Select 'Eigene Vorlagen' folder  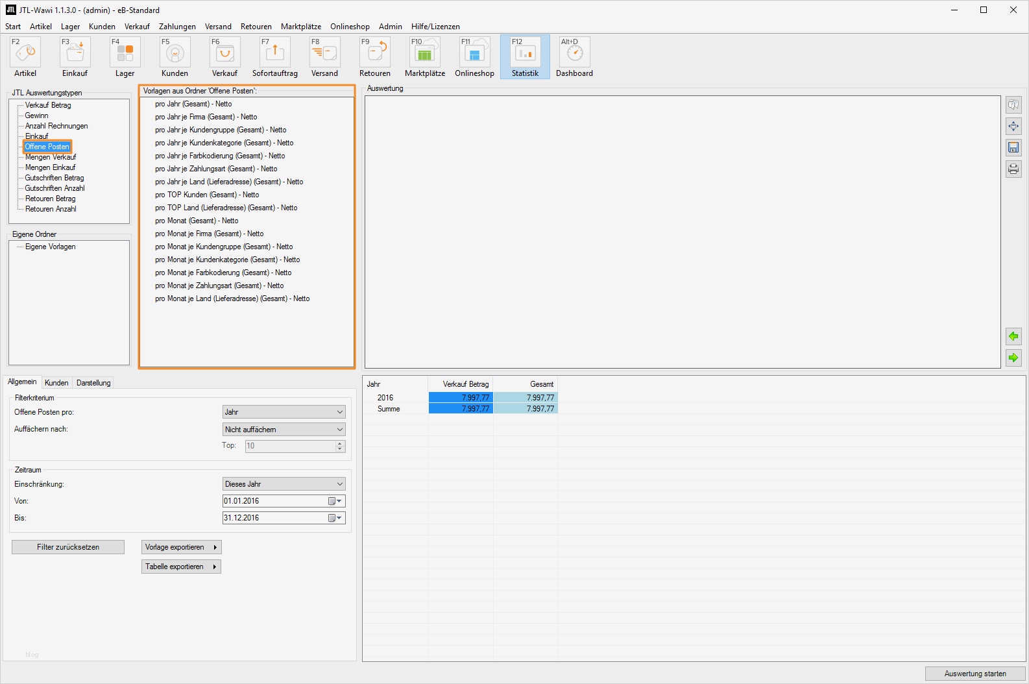50,247
